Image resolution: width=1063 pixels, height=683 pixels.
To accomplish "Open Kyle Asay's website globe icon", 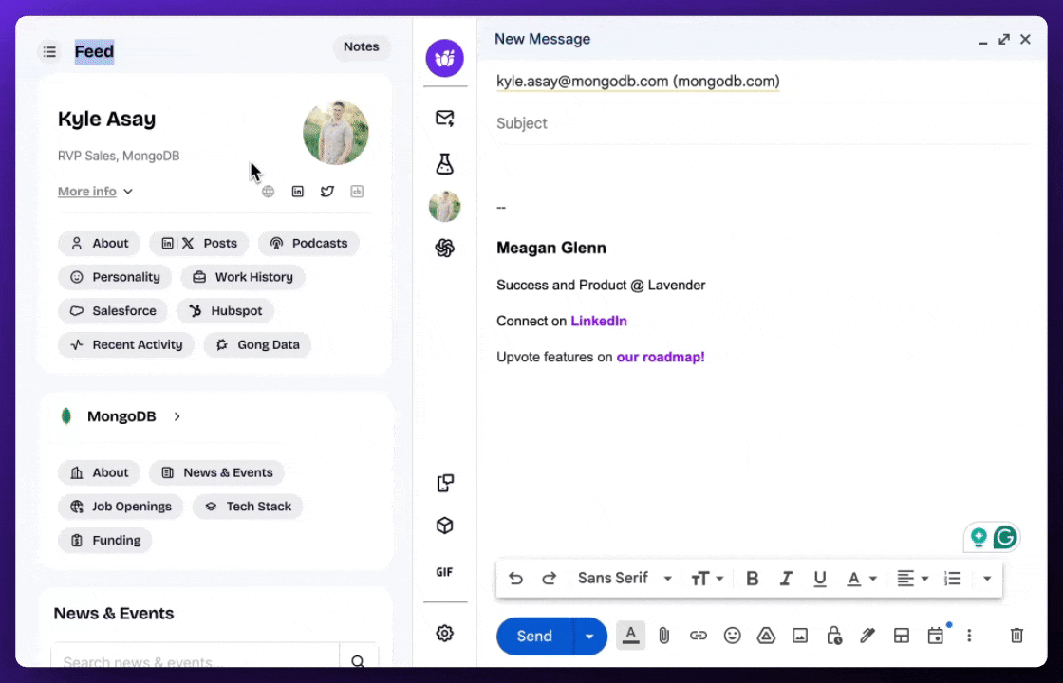I will pyautogui.click(x=269, y=192).
